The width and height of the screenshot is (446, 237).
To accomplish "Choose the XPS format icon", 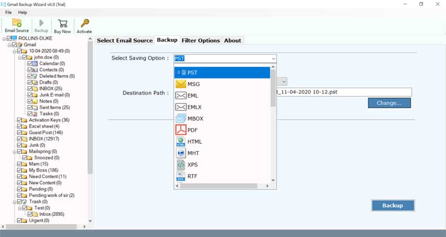I will coord(181,165).
